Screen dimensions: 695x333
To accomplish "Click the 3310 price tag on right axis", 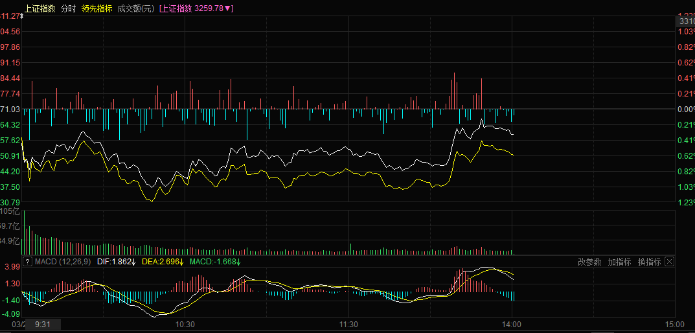I will (x=686, y=21).
